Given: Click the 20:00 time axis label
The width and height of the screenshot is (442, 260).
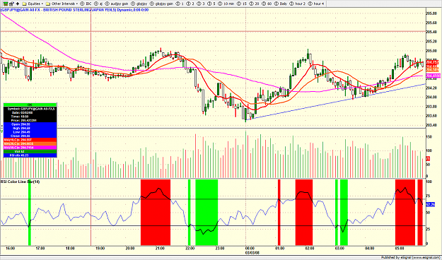Looking at the screenshot, I should click(129, 249).
